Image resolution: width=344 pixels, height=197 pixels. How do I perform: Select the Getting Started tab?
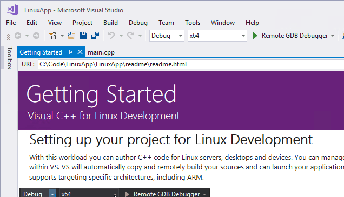(x=41, y=52)
